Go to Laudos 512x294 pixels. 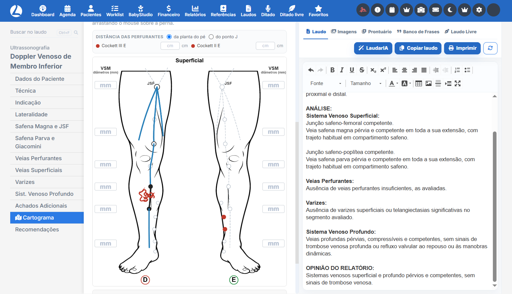[x=248, y=11]
